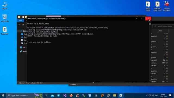
Task: Open the File menu in Explorer window
Action: pyautogui.click(x=20, y=21)
